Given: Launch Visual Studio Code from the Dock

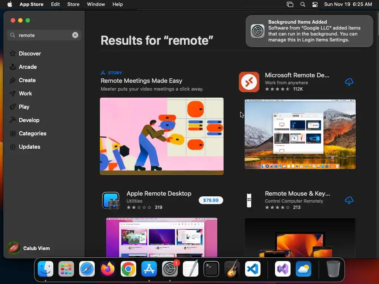Looking at the screenshot, I should point(252,269).
